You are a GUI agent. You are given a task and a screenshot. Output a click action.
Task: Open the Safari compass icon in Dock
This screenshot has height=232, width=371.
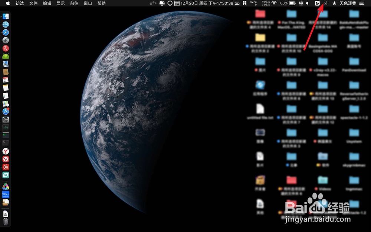(6, 32)
